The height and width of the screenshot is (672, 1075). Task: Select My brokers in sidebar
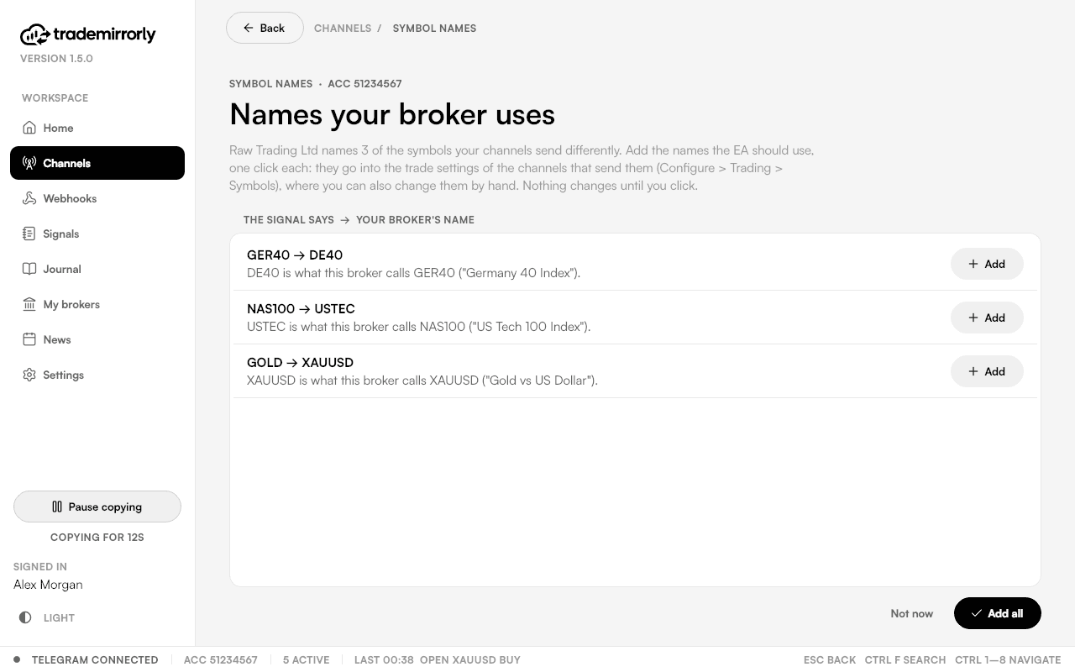pyautogui.click(x=97, y=304)
